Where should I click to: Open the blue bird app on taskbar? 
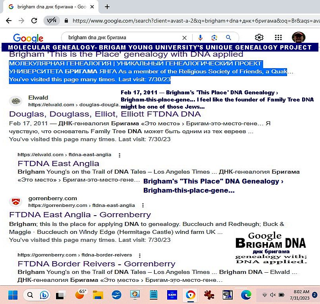116,295
